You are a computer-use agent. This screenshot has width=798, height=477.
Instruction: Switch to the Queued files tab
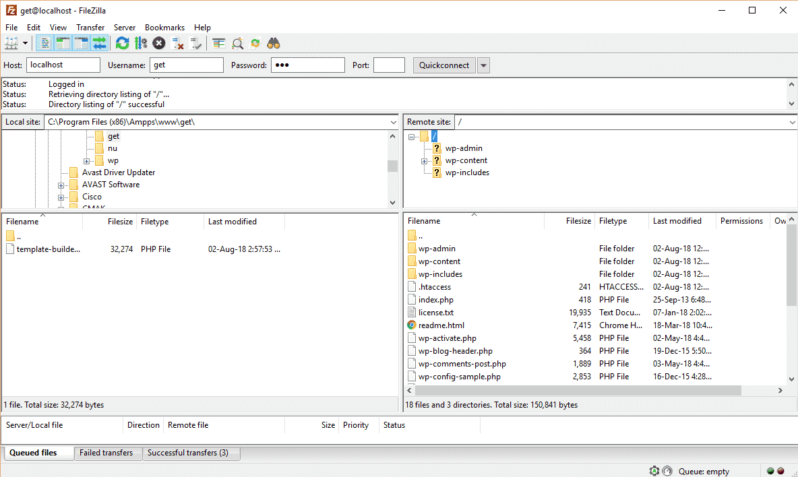(x=38, y=453)
